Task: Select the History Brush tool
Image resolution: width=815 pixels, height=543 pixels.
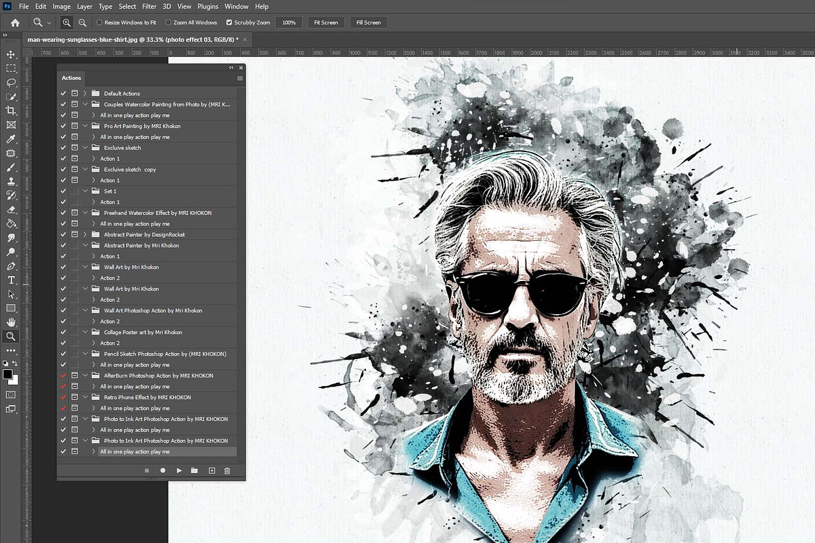Action: [x=11, y=195]
